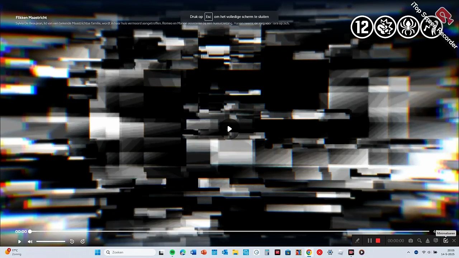Open PowerPoint from the taskbar
This screenshot has width=459, height=258.
204,252
